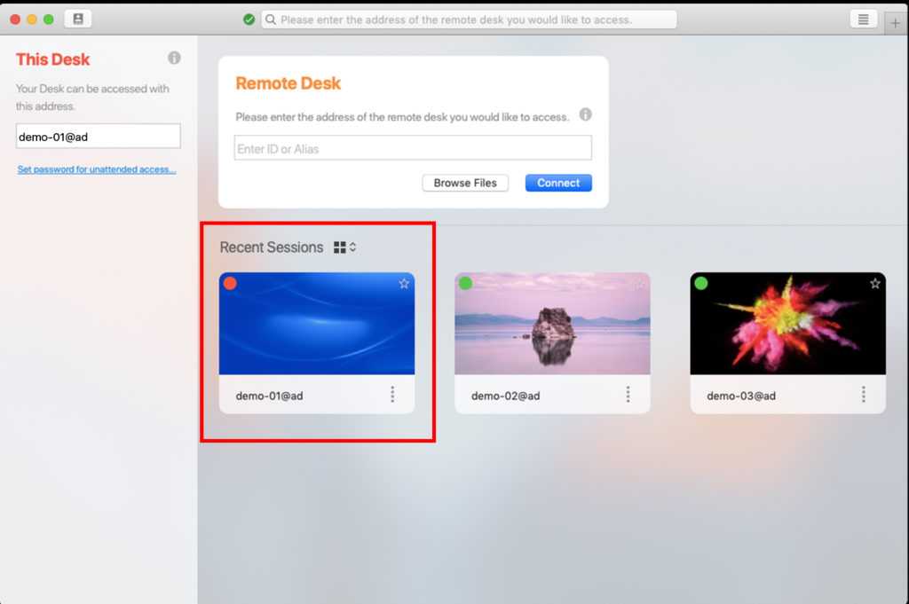The width and height of the screenshot is (909, 604).
Task: Open a new tab with plus button
Action: (x=895, y=23)
